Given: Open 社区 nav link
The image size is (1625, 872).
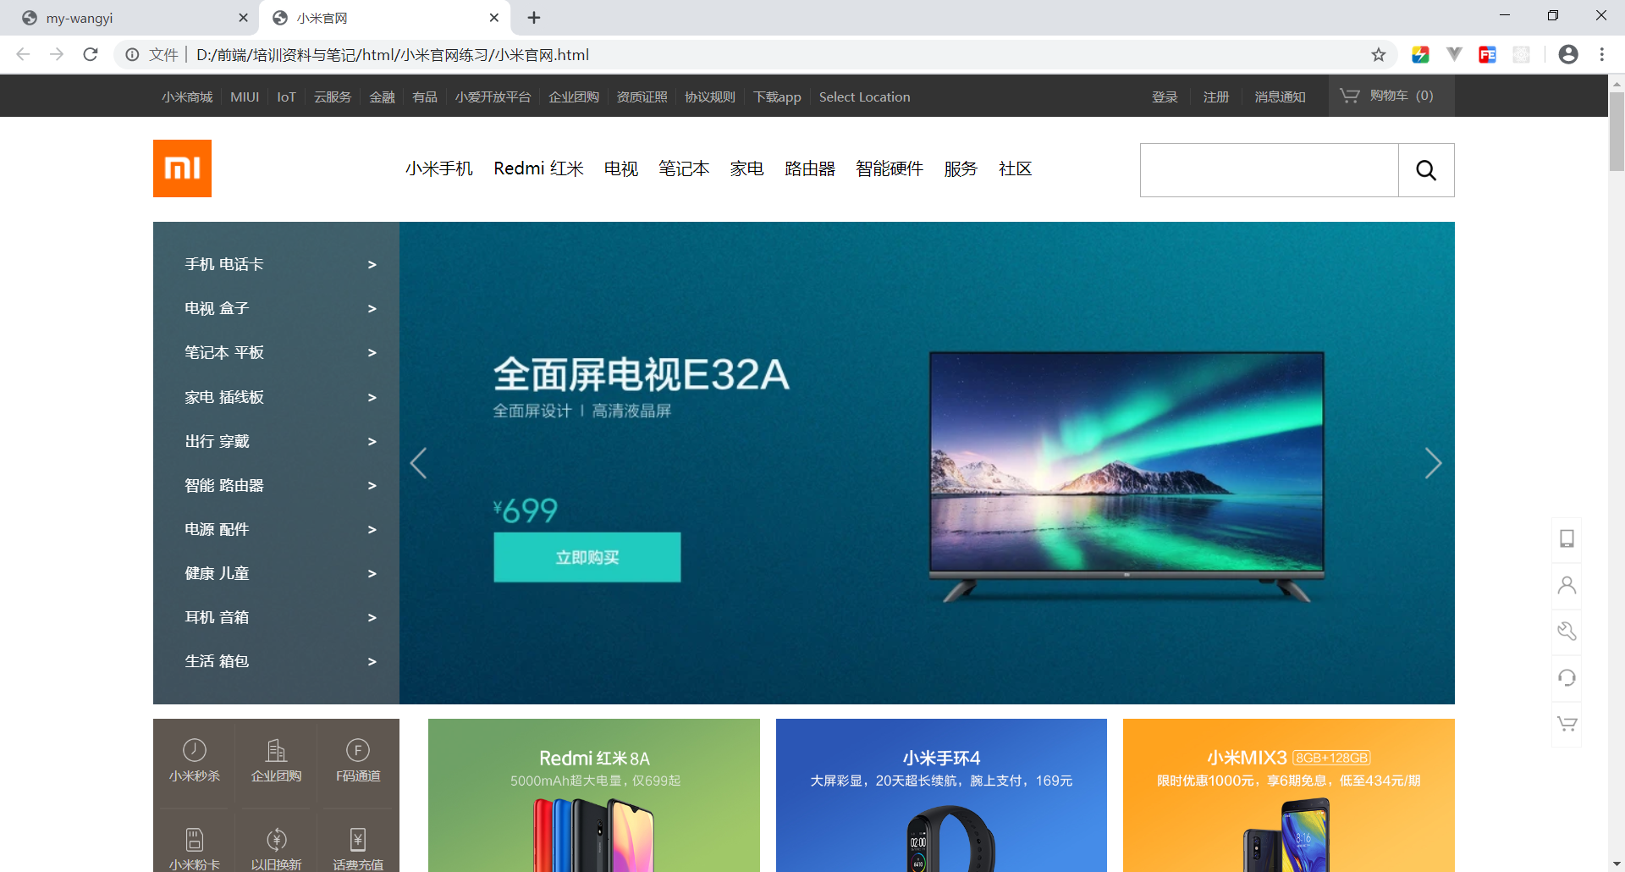Looking at the screenshot, I should [1016, 169].
